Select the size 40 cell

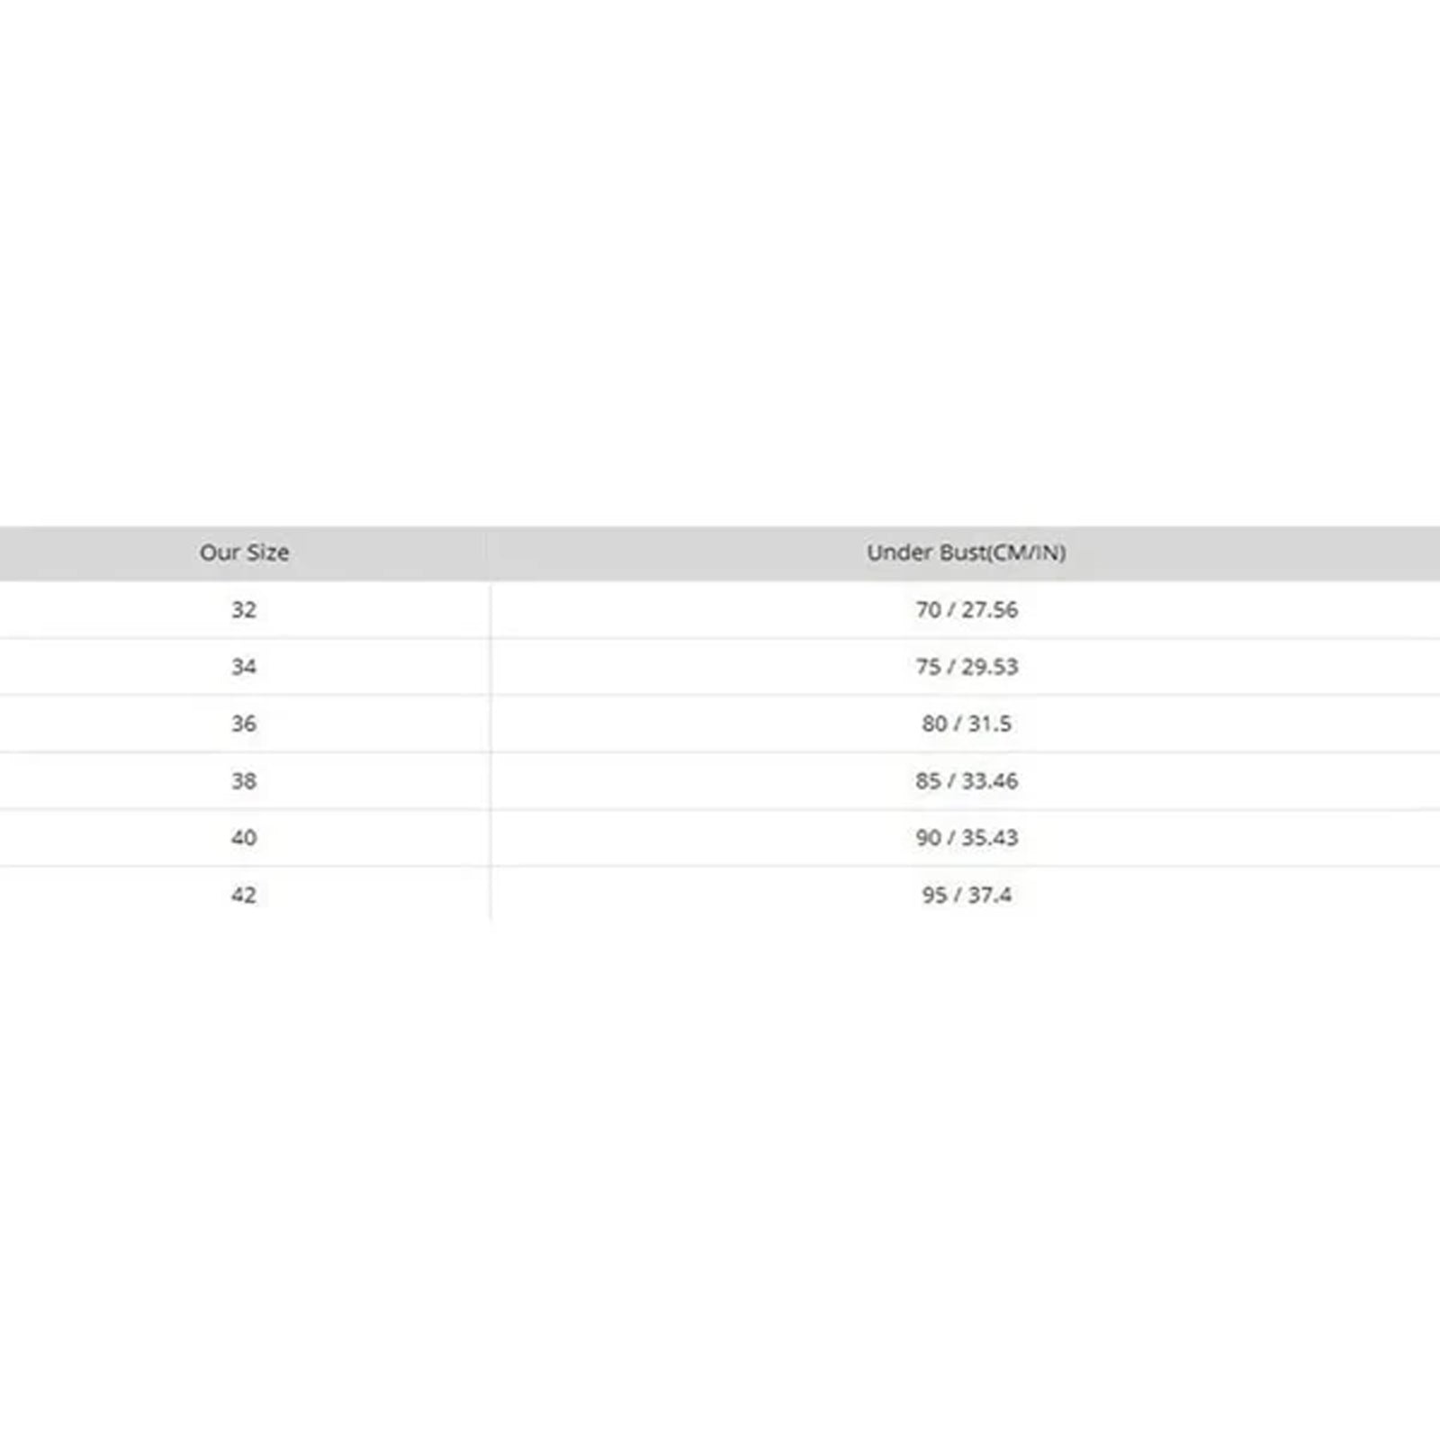pos(244,838)
